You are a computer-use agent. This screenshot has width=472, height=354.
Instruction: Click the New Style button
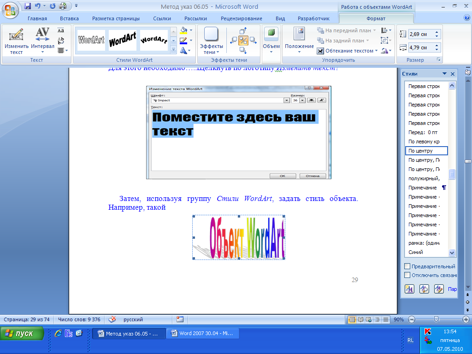point(409,289)
